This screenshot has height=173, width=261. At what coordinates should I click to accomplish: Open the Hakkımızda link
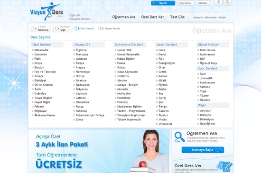coord(210,18)
